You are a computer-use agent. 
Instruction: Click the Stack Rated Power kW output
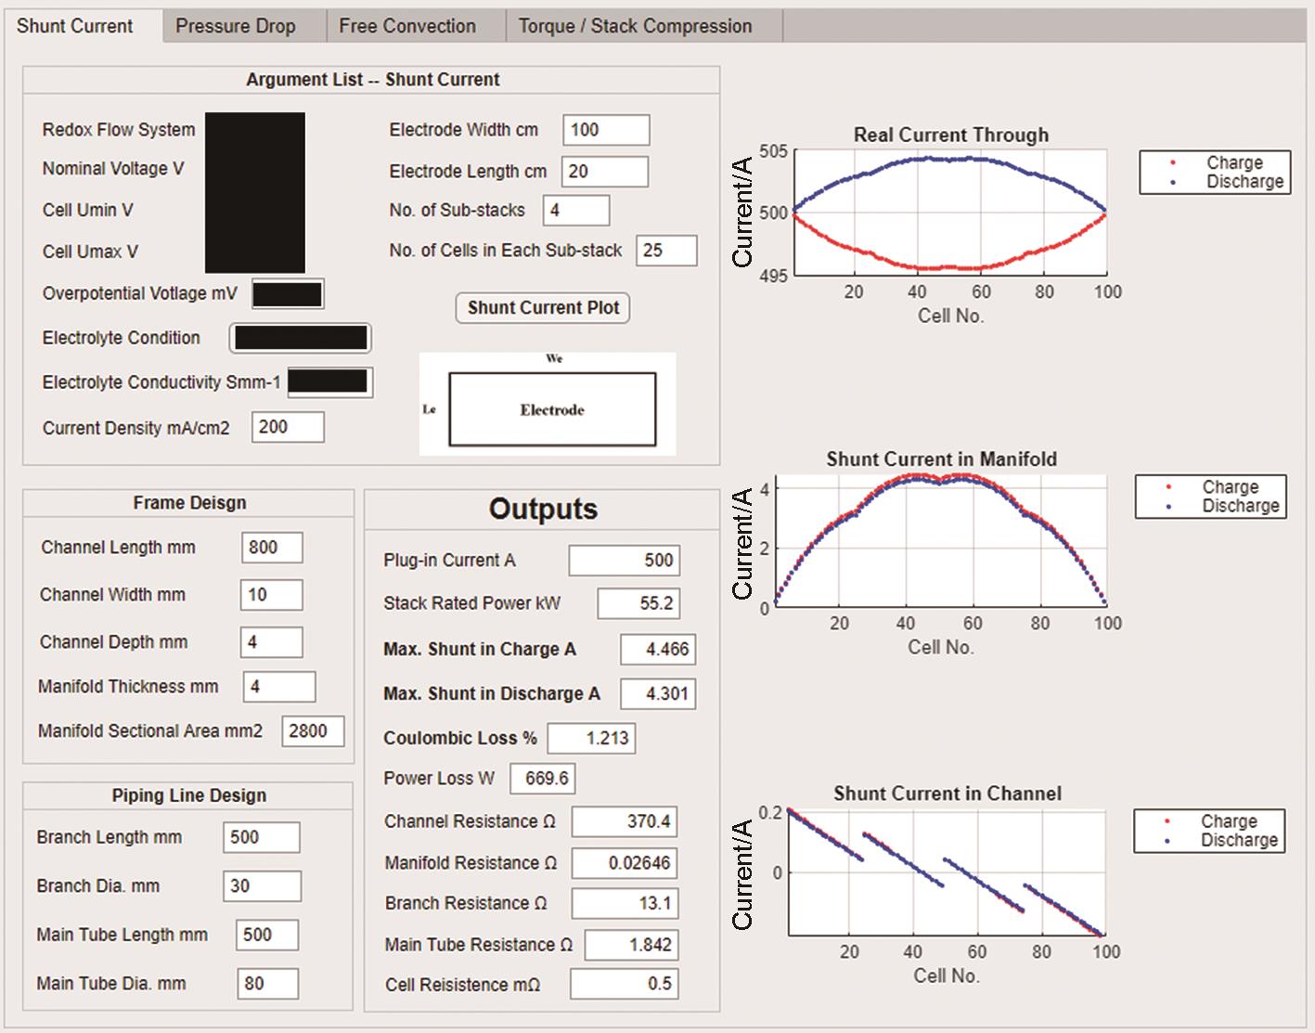pos(638,603)
